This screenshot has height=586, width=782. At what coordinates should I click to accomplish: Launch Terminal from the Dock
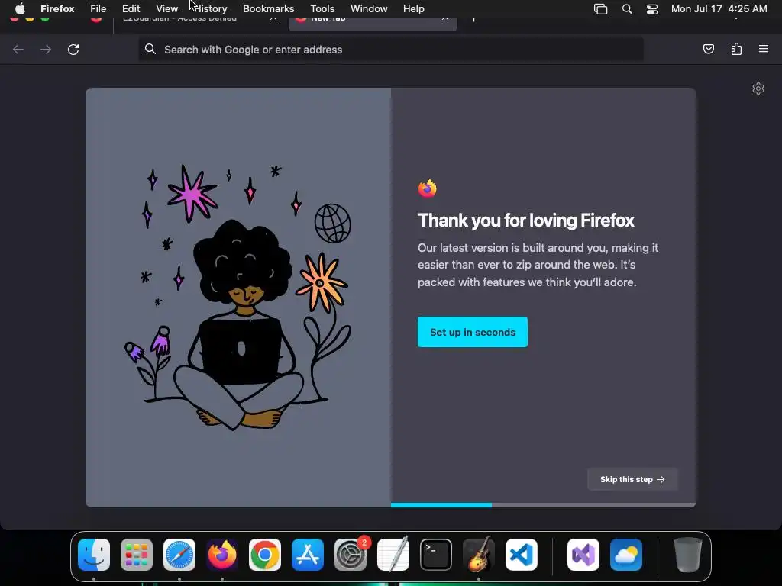tap(436, 555)
